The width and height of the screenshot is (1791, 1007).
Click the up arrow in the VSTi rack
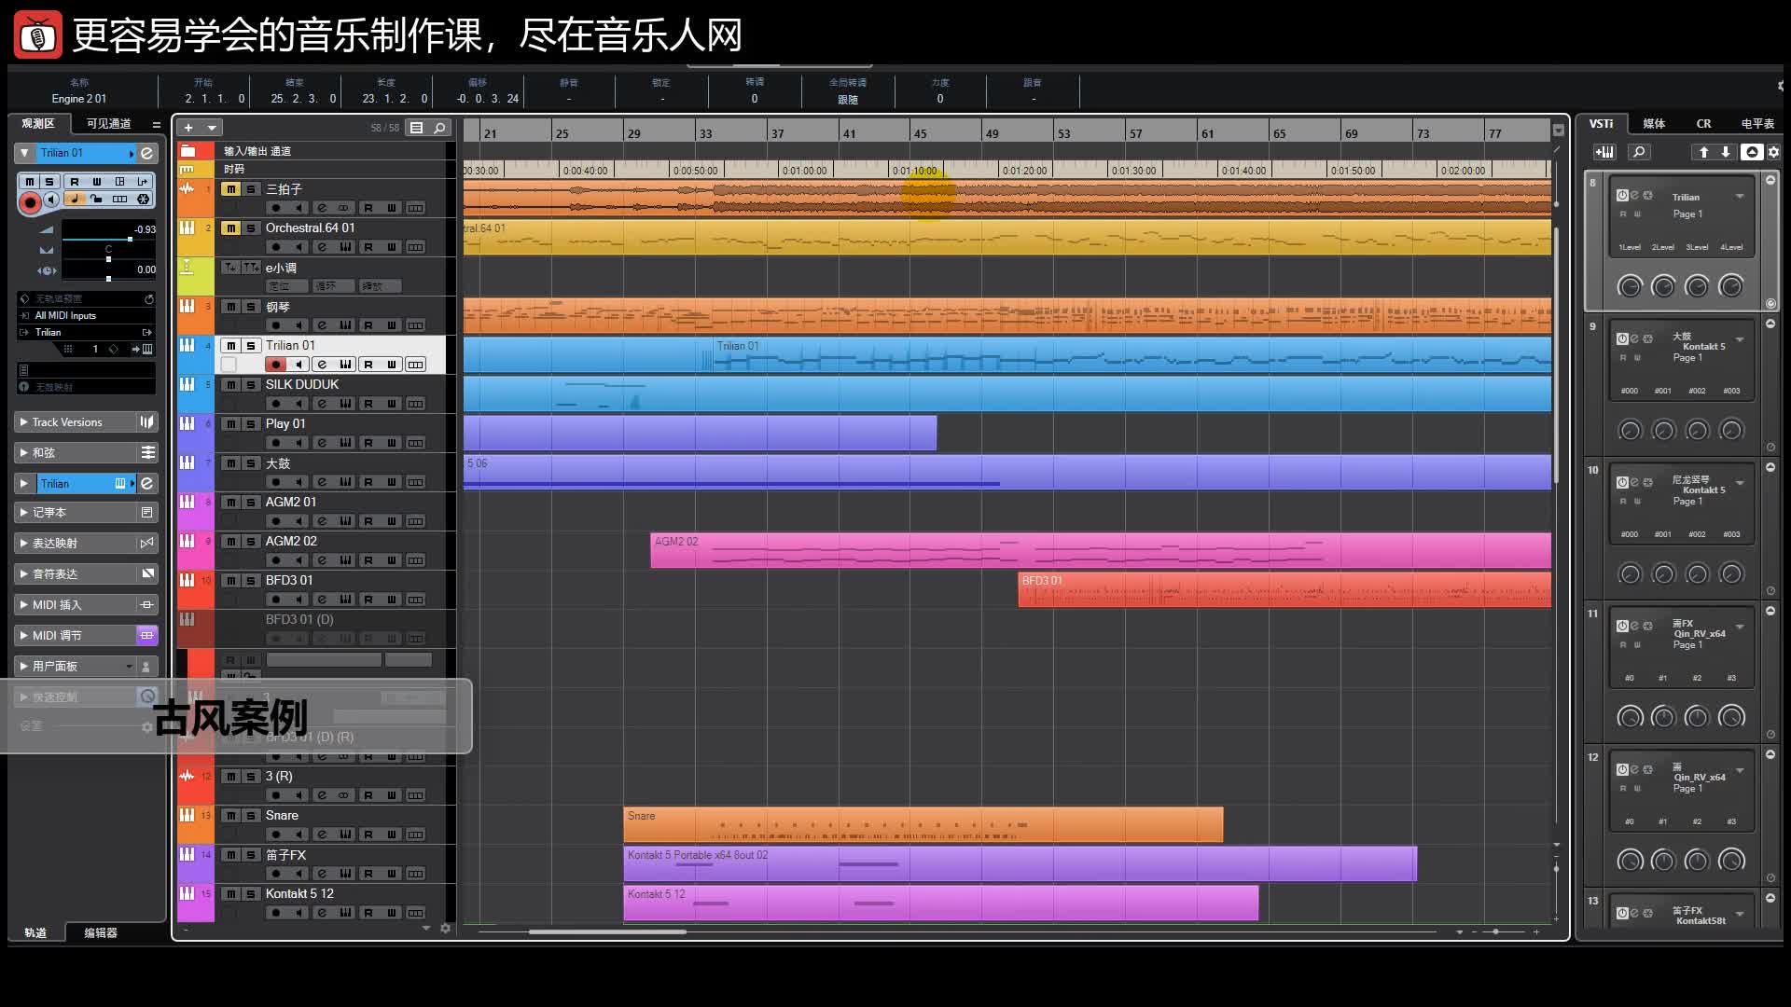[1703, 152]
